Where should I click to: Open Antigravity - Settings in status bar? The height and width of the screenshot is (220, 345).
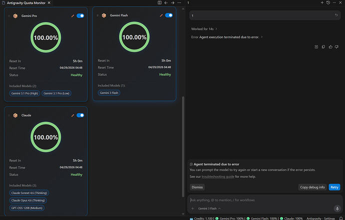320,218
